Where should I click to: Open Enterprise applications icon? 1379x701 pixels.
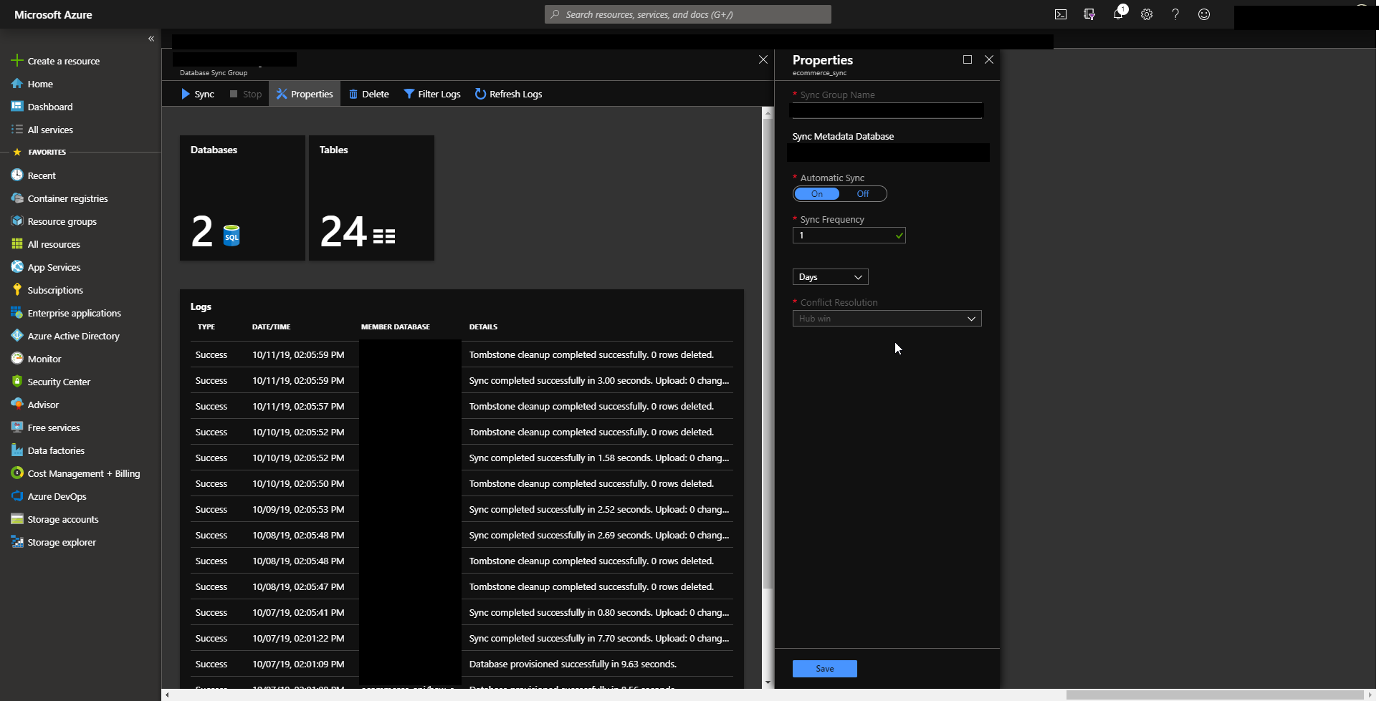(x=17, y=313)
